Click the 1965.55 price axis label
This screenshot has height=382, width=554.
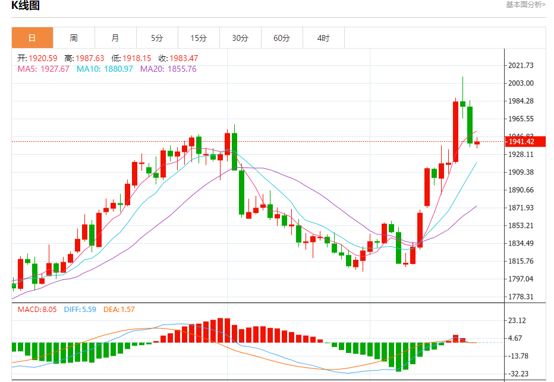point(521,119)
